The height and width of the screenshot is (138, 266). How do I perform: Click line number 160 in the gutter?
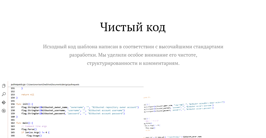click(x=13, y=117)
